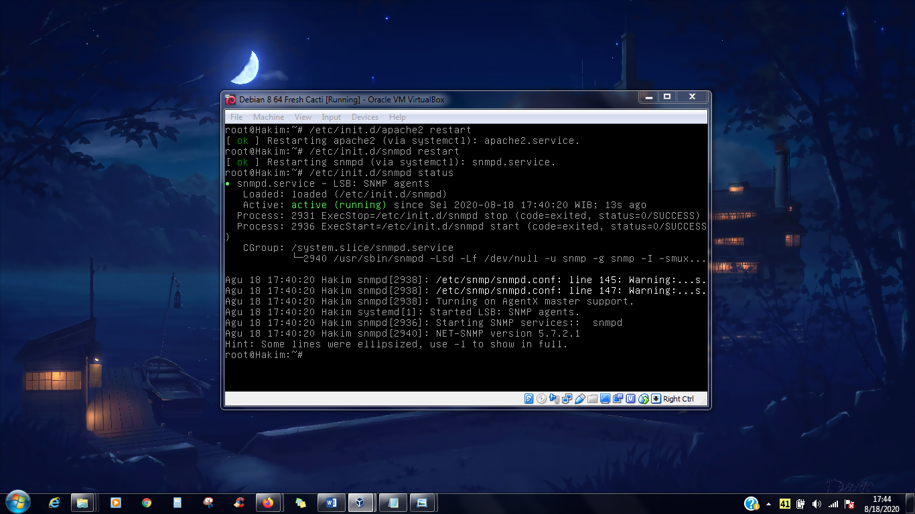Click the network adapter status icon
This screenshot has width=915, height=514.
click(x=567, y=399)
